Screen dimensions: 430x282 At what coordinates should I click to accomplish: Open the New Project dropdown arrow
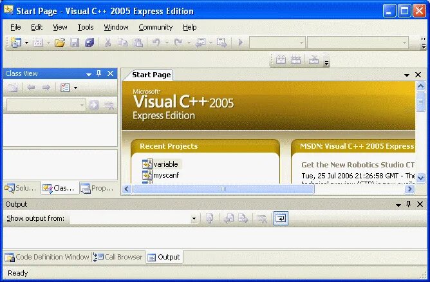[x=26, y=42]
